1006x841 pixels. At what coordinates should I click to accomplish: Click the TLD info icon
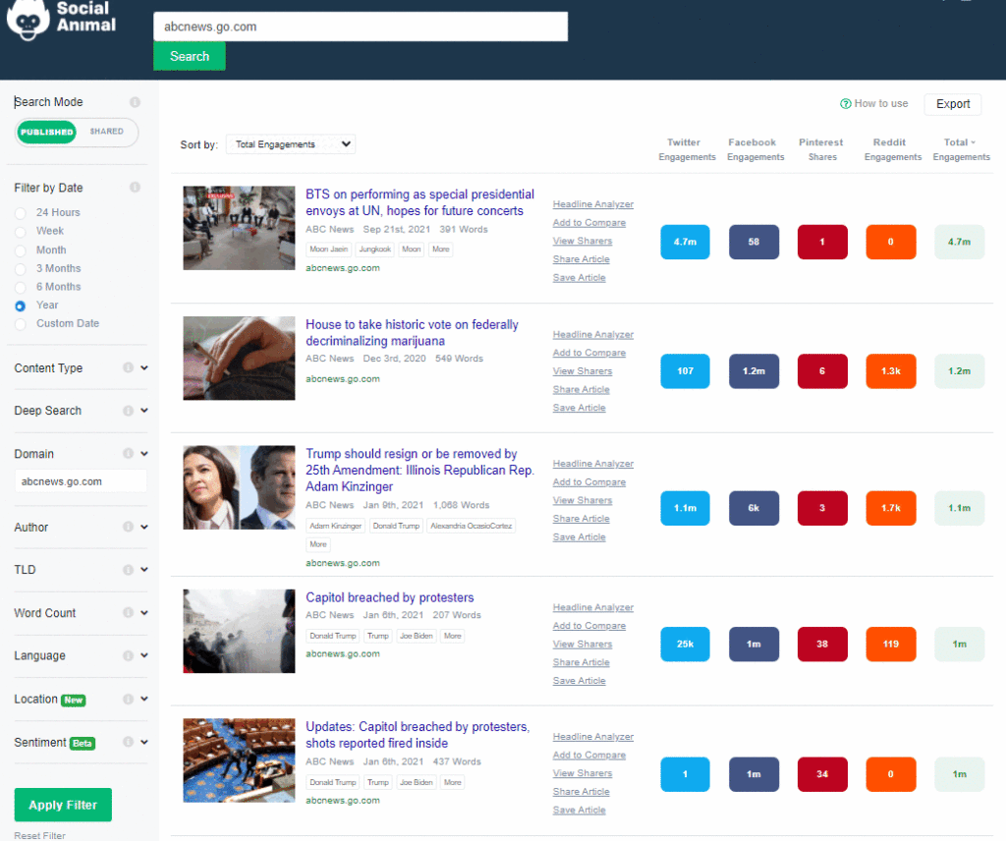(129, 570)
